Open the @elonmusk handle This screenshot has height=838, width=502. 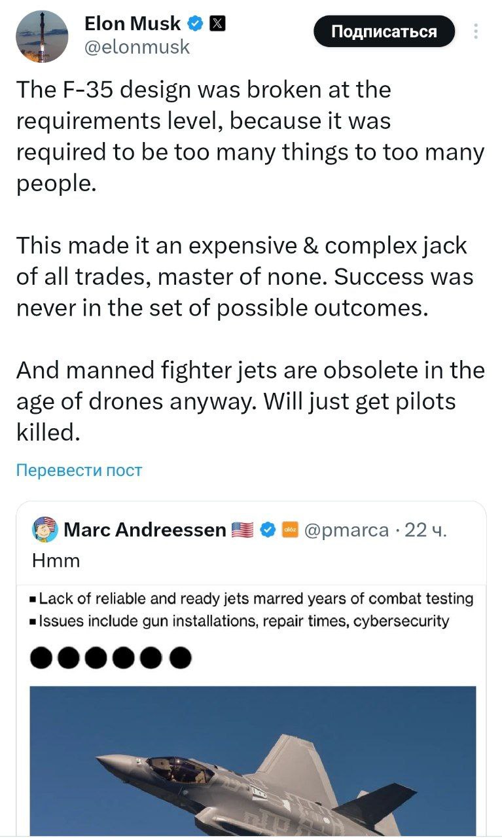[137, 46]
